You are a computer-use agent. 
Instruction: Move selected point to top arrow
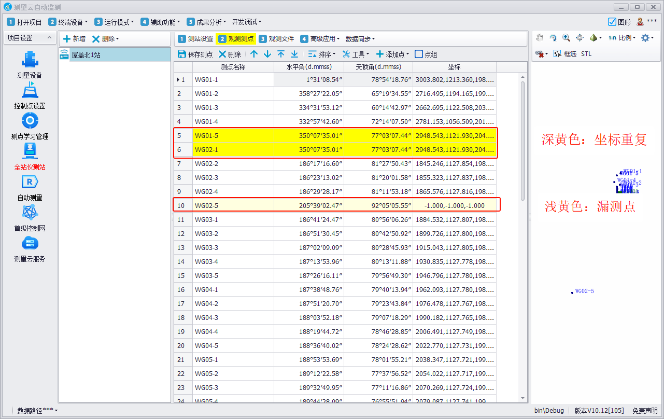tap(281, 54)
